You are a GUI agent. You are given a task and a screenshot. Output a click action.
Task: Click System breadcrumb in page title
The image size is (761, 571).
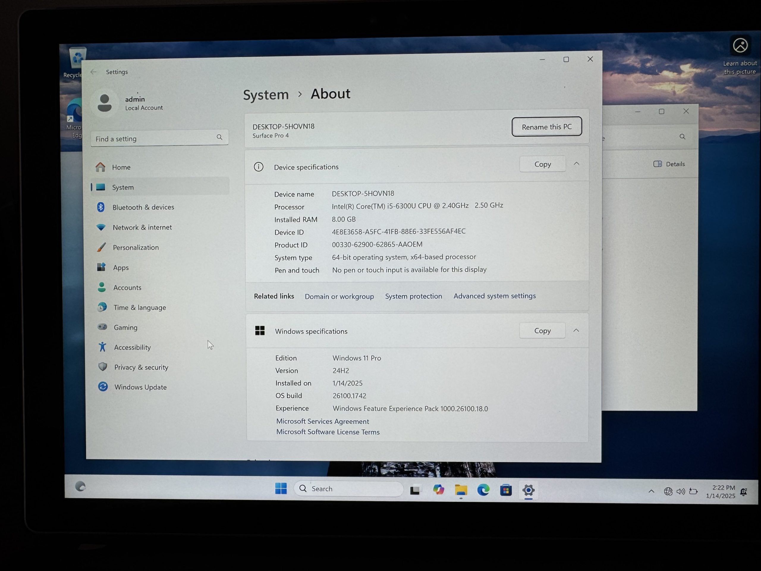coord(265,94)
